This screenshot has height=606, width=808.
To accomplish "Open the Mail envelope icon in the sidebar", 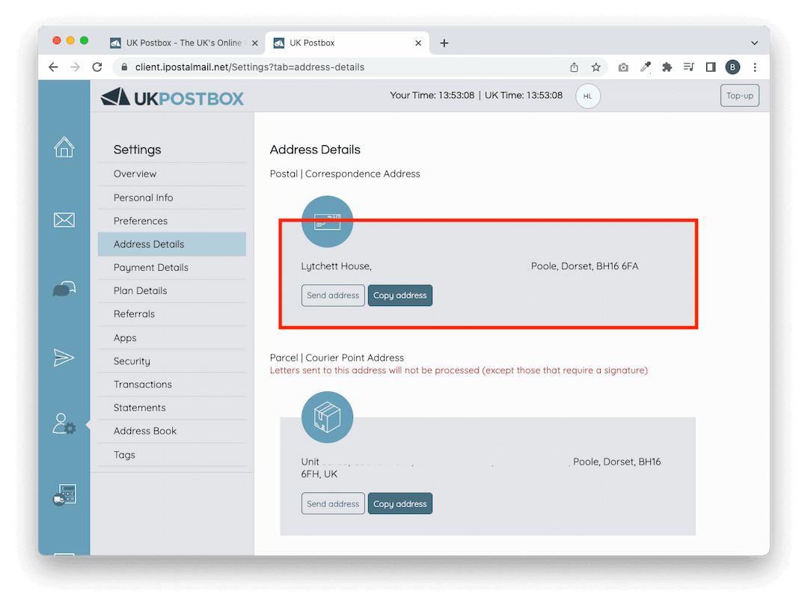I will click(64, 220).
